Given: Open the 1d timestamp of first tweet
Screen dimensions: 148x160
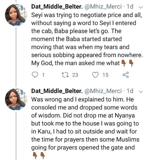Looking at the screenshot, I should pyautogui.click(x=130, y=7).
